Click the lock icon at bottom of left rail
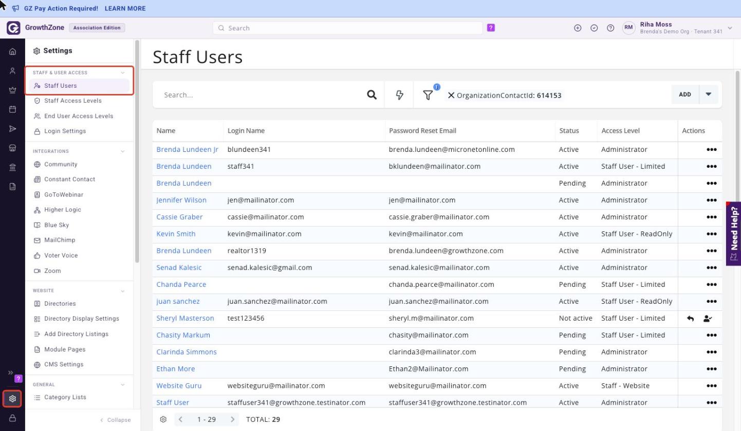The image size is (741, 431). (12, 418)
